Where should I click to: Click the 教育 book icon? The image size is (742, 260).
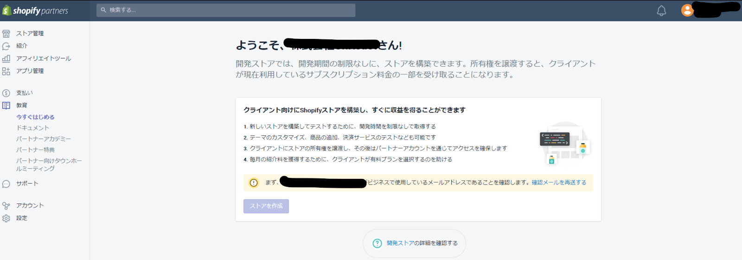click(6, 105)
